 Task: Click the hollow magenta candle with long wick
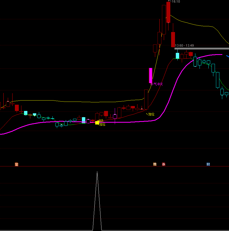coord(115,116)
